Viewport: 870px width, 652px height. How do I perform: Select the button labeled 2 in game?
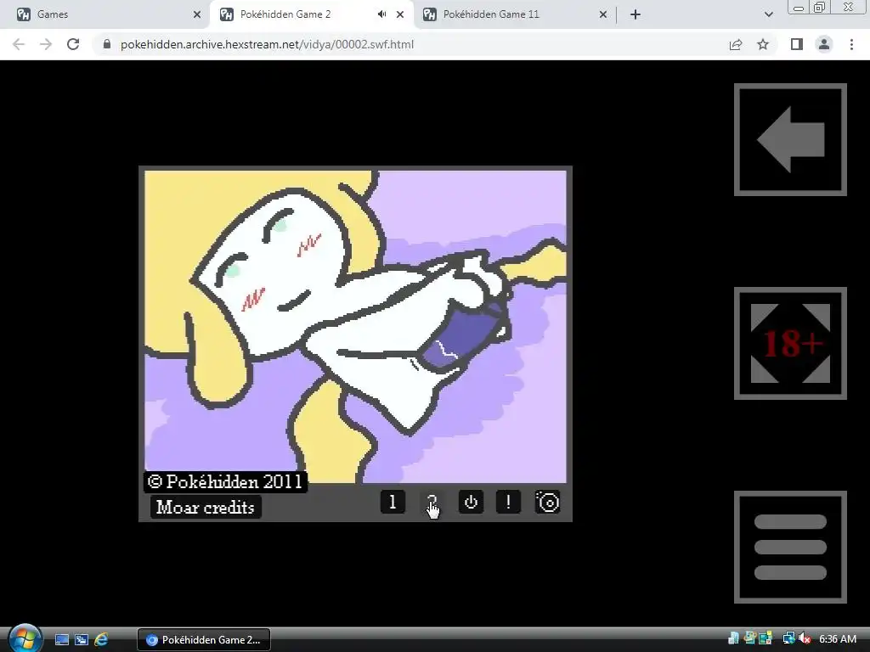tap(432, 503)
